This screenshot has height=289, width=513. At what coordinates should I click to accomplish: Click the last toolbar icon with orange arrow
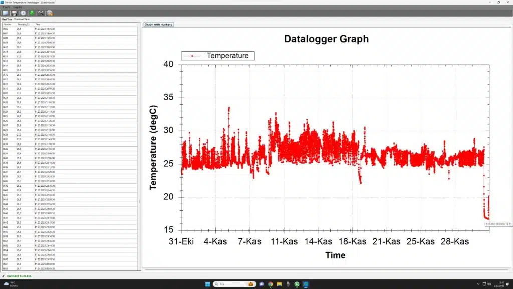tap(50, 13)
